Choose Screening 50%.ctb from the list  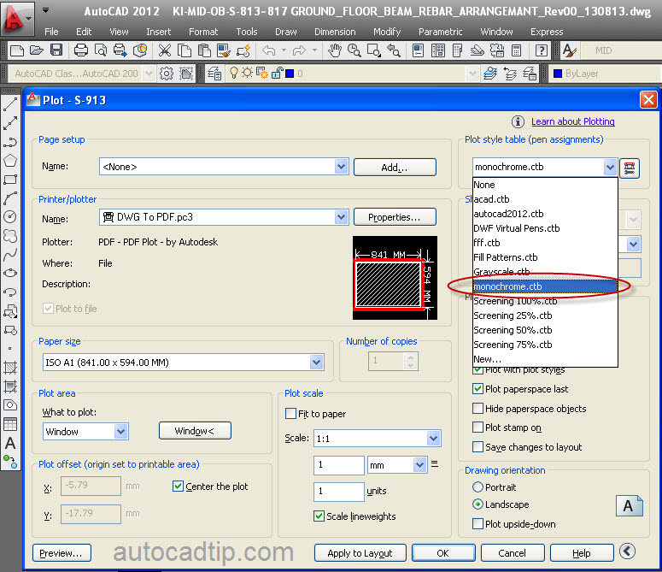[545, 330]
